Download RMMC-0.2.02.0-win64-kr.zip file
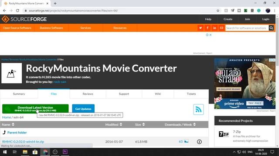The image size is (279, 156). point(23,142)
